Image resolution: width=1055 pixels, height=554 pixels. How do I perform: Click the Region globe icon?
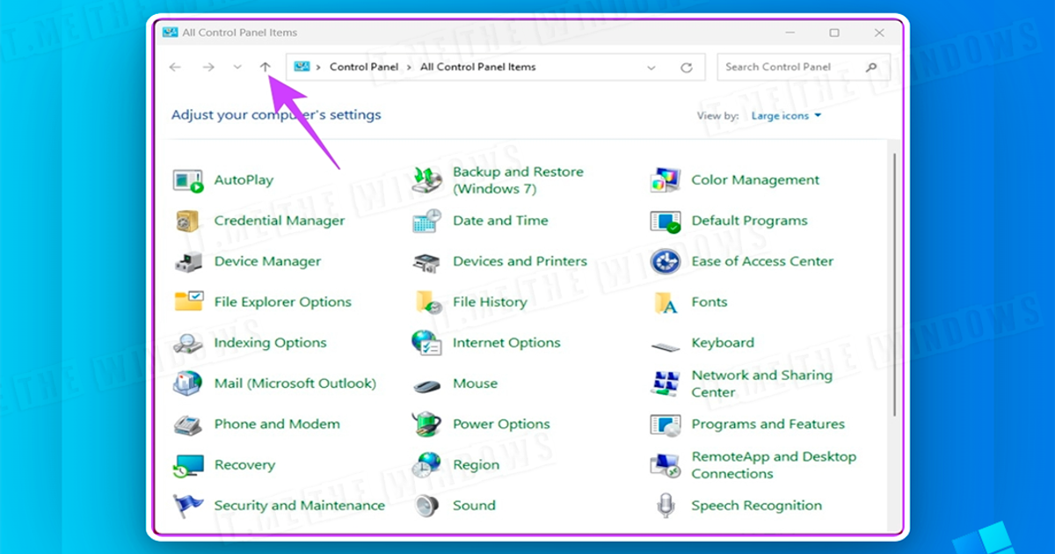[427, 465]
